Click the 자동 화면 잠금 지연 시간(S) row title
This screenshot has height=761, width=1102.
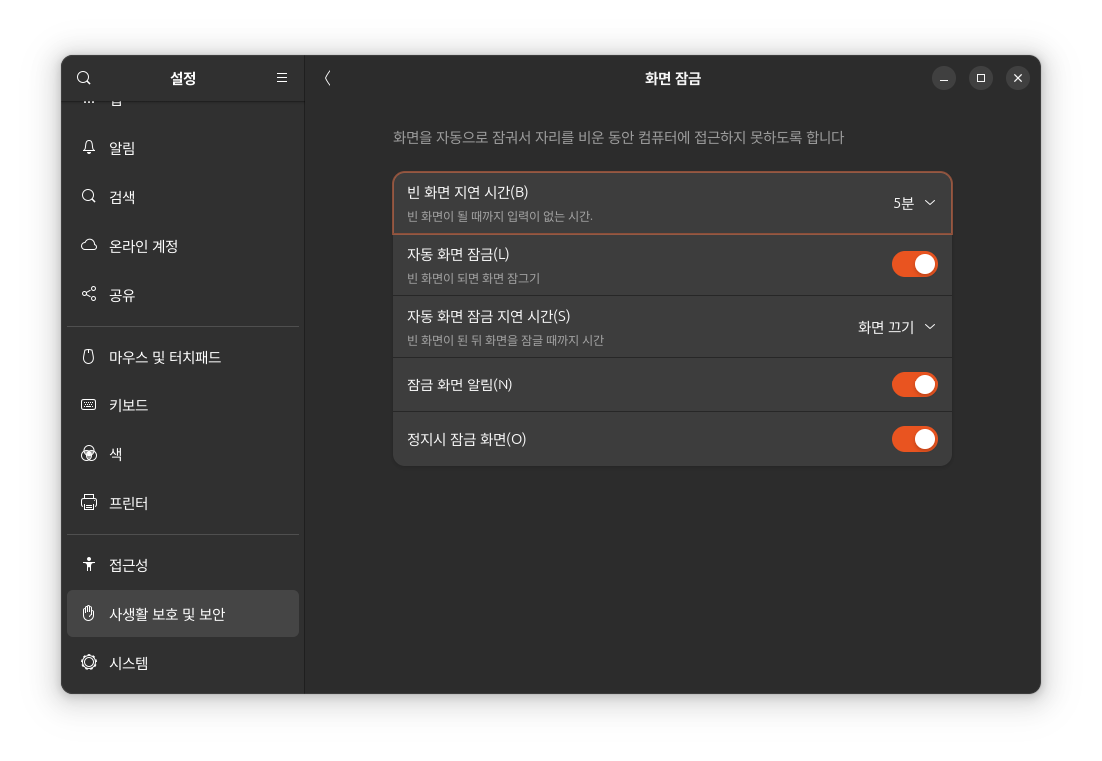pos(488,316)
